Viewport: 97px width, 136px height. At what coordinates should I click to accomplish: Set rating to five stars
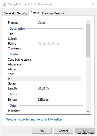58,44
